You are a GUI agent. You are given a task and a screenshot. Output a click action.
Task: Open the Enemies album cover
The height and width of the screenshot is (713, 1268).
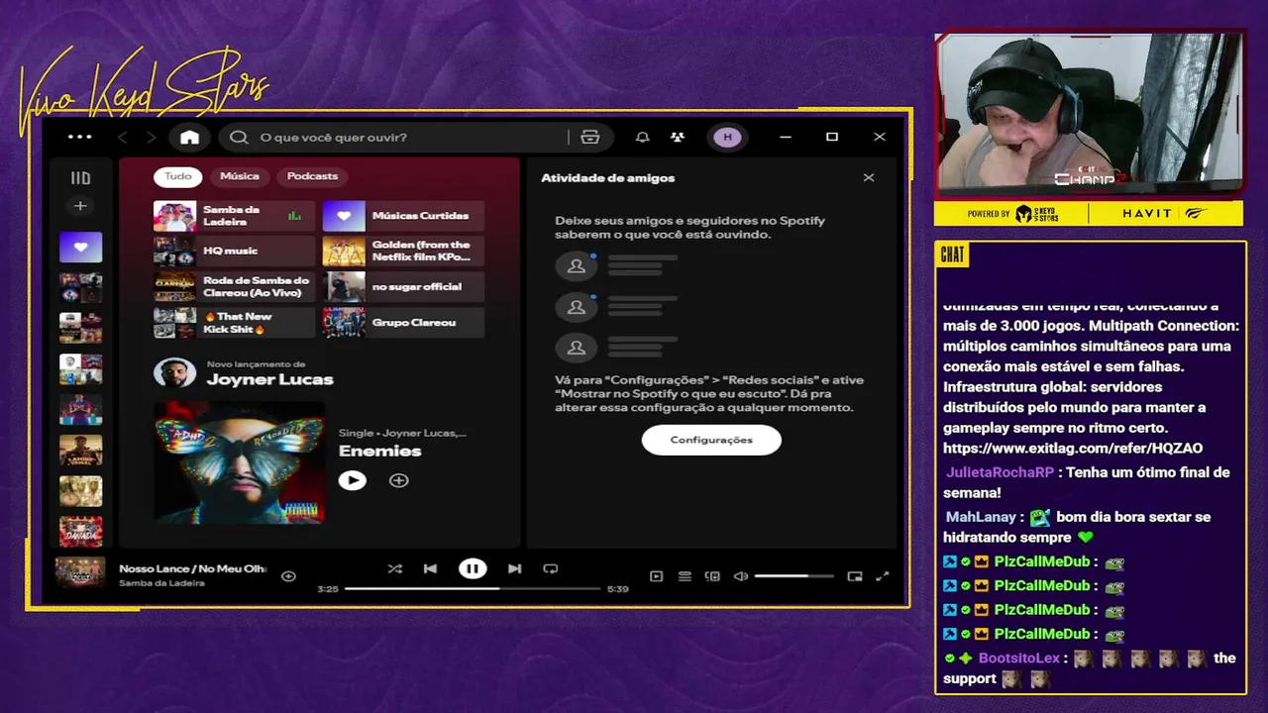(x=239, y=460)
